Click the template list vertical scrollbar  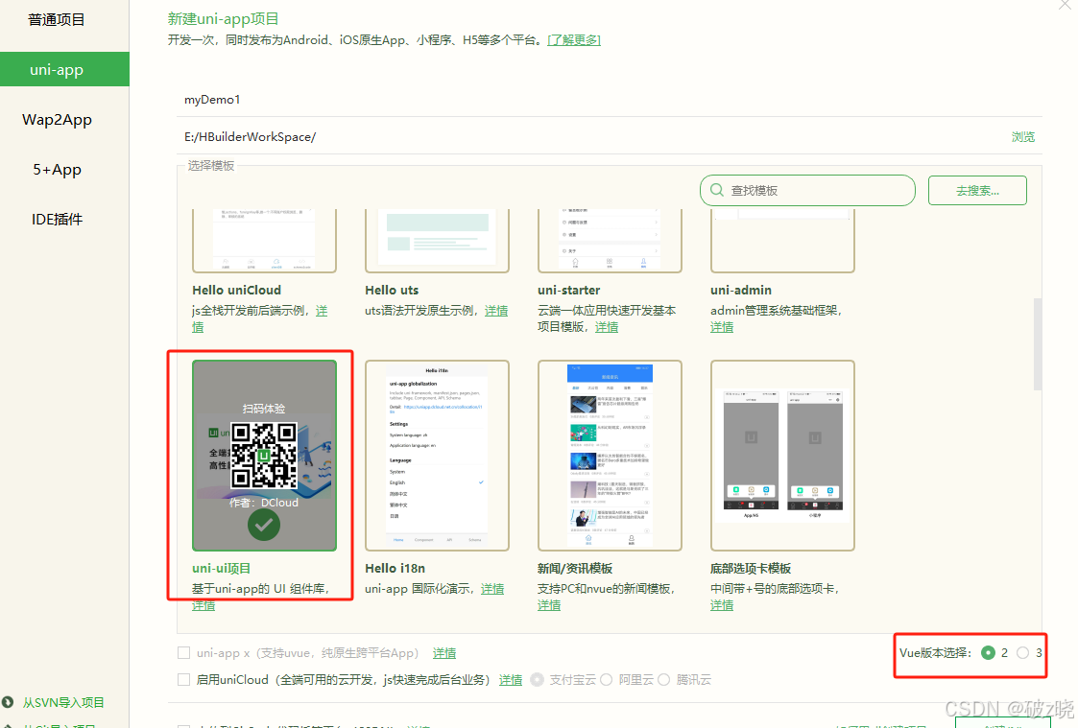point(1038,344)
